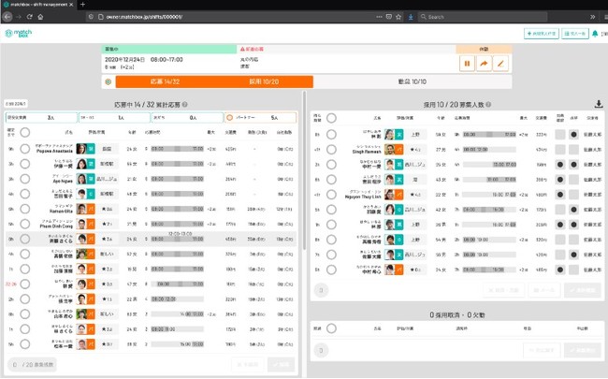Toggle select-all circle in applicants header
The width and height of the screenshot is (608, 379).
(25, 133)
